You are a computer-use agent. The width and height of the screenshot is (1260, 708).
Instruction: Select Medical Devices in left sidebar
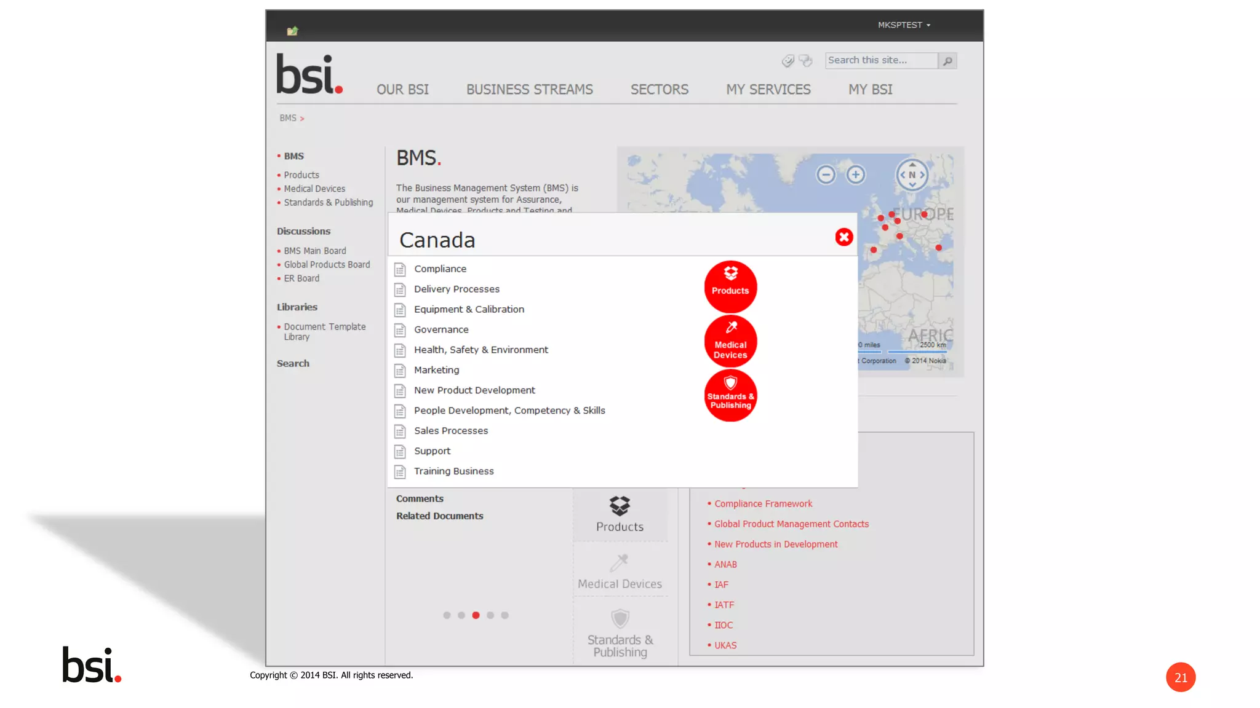pos(314,189)
